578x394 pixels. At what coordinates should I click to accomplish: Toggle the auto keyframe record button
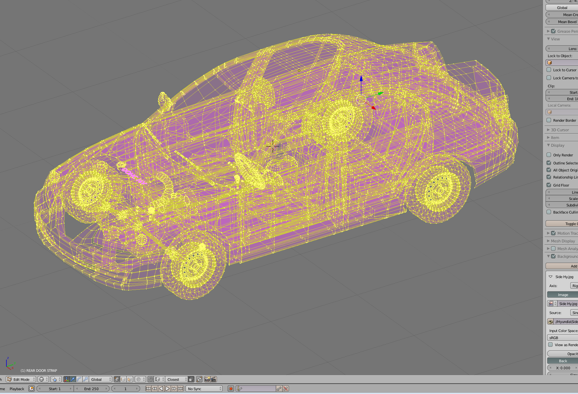click(x=230, y=389)
